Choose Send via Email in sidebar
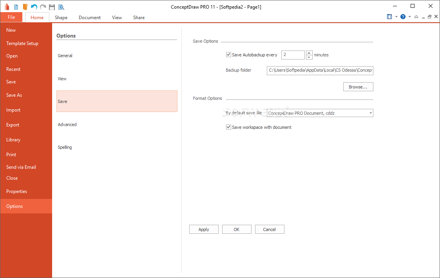This screenshot has width=440, height=278. click(x=26, y=167)
